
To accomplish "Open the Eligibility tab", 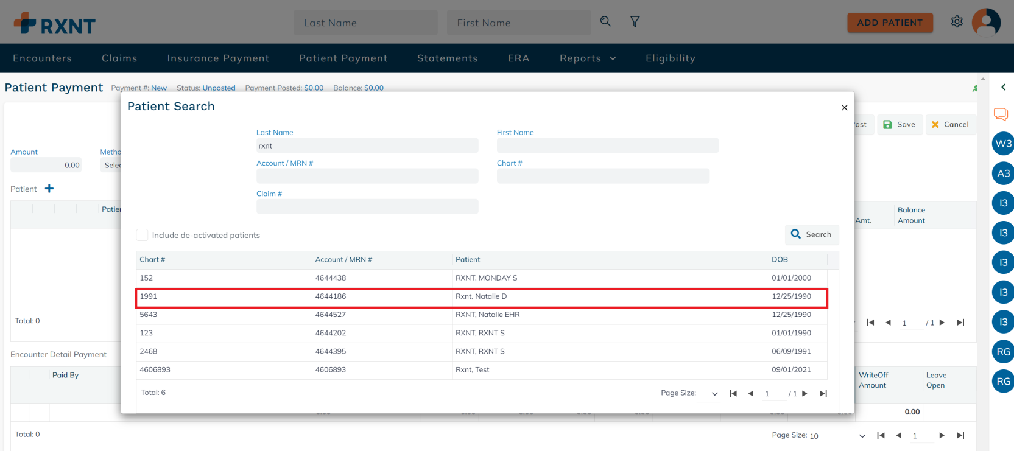I will 671,58.
